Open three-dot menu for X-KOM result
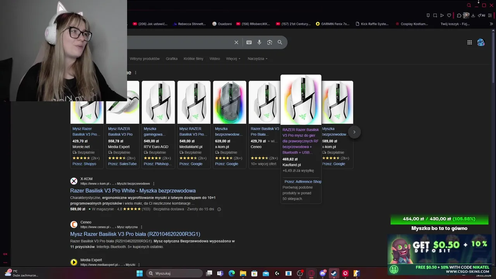496x279 pixels. click(x=154, y=184)
